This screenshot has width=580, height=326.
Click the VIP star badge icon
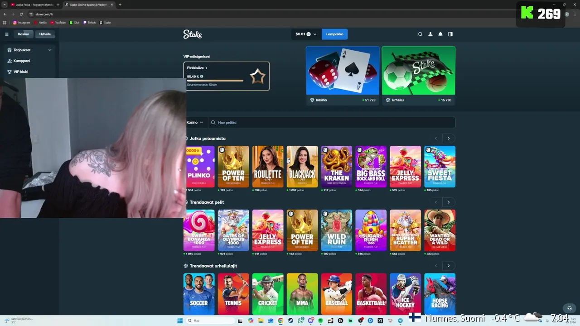point(258,77)
